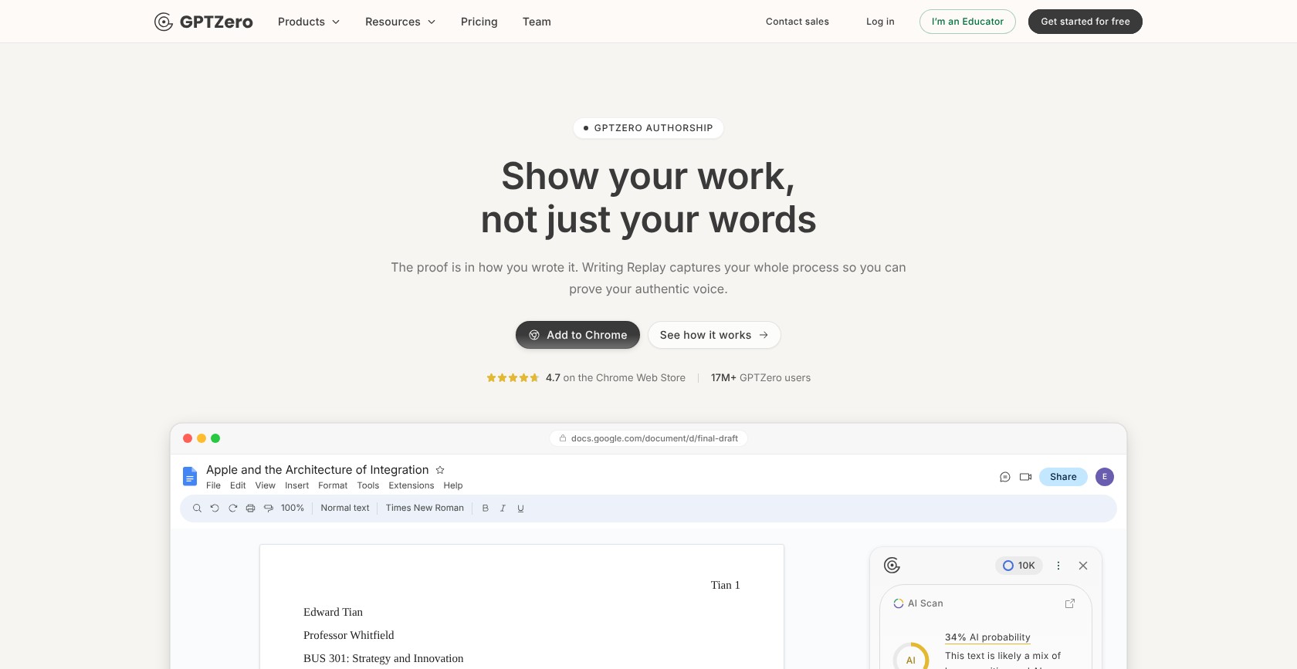
Task: Click the five-star rating stars
Action: pyautogui.click(x=513, y=378)
